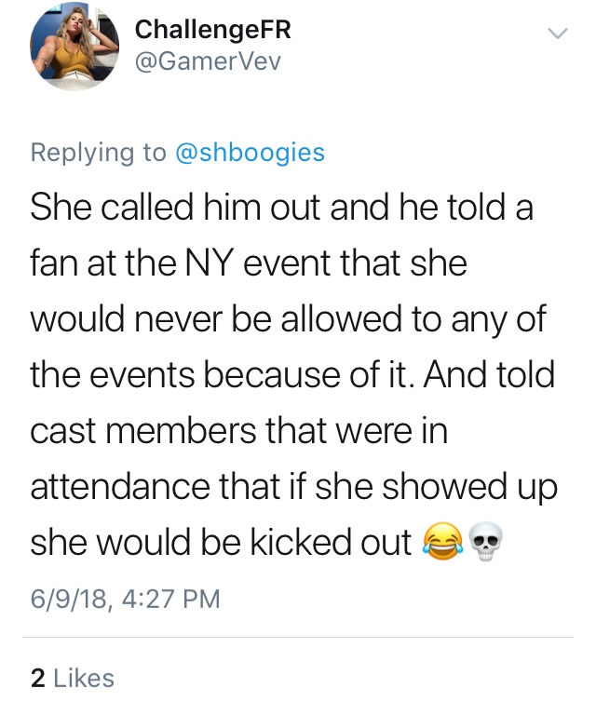Viewport: 596px width, 715px height.
Task: Click the bold likes count number 2
Action: pyautogui.click(x=38, y=678)
